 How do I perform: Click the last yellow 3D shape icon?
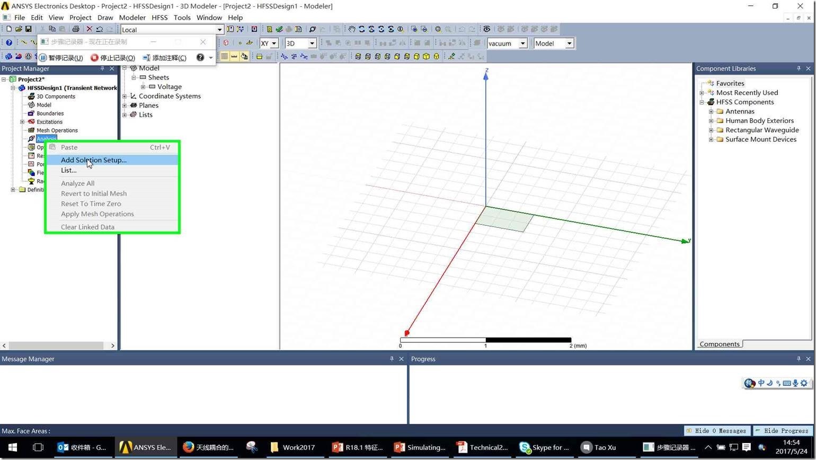coord(436,56)
